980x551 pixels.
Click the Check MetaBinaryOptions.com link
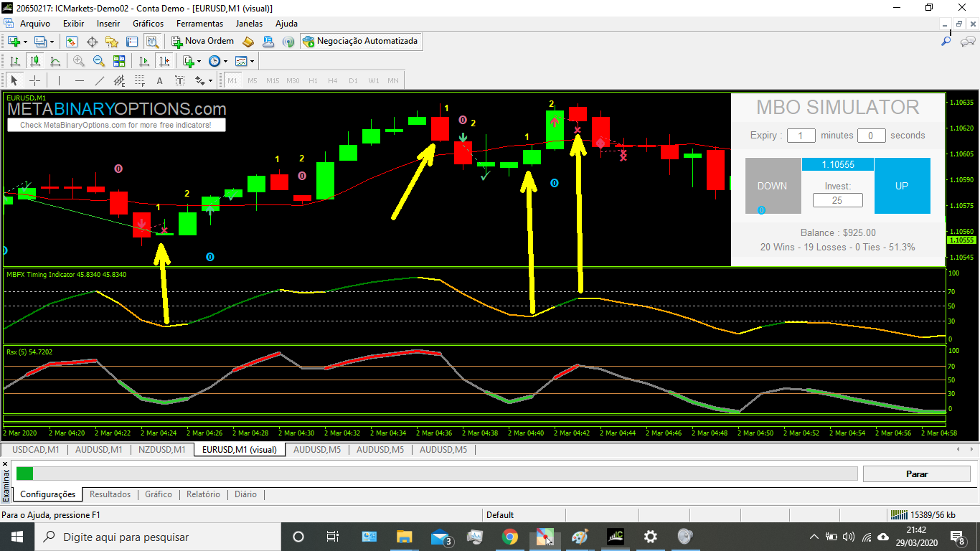[x=116, y=125]
